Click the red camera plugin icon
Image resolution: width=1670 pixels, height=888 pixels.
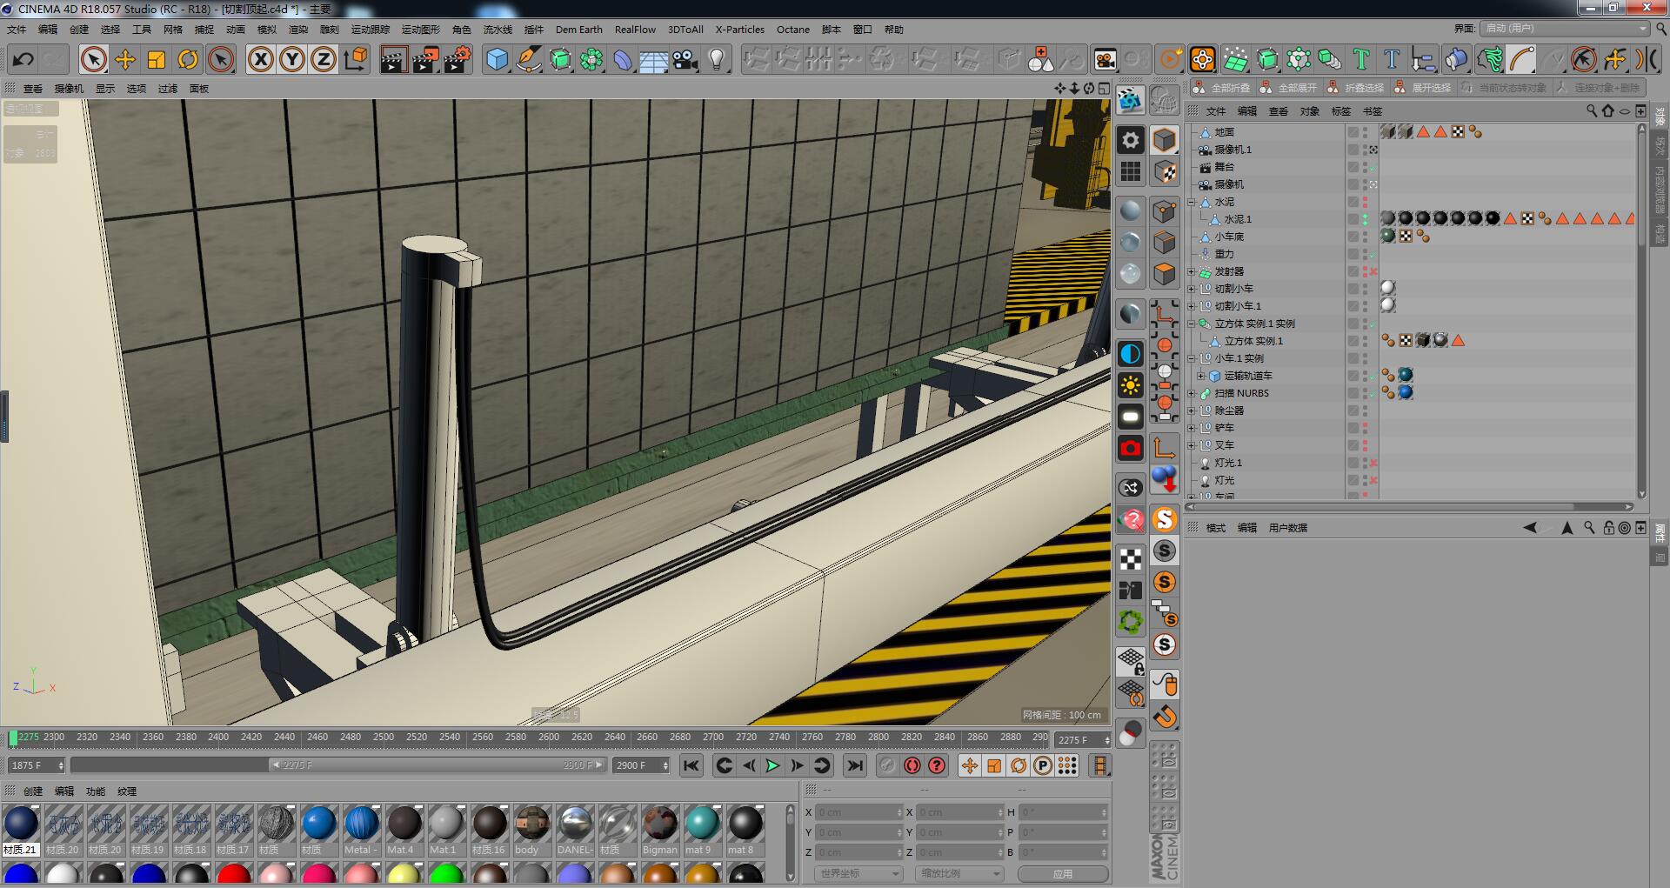click(1130, 448)
